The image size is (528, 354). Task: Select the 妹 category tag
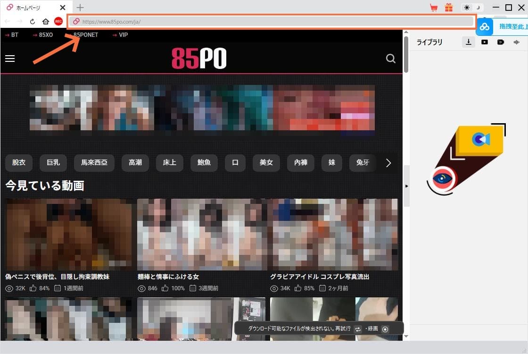(332, 162)
